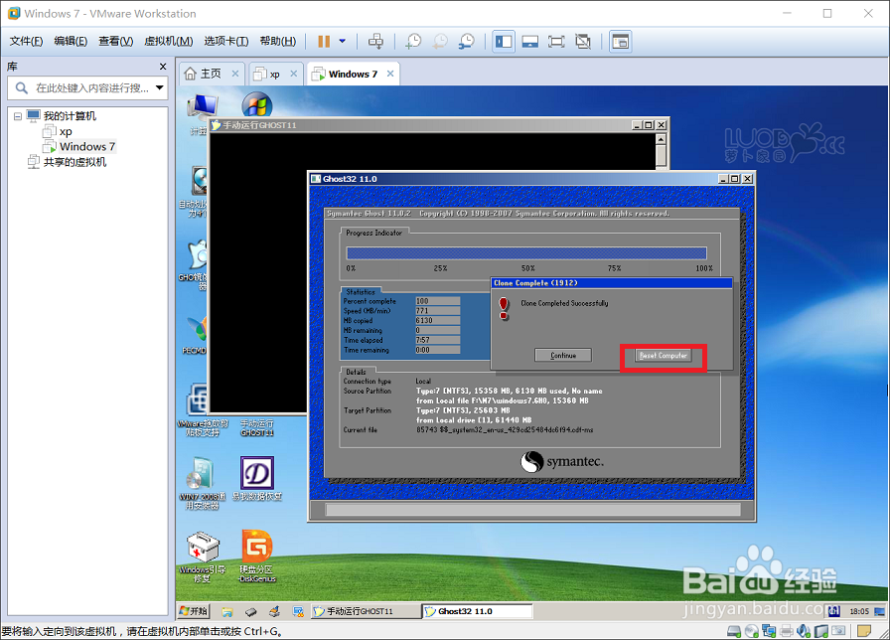
Task: Switch to Ghost32 11.0 taskbar button
Action: (x=478, y=611)
